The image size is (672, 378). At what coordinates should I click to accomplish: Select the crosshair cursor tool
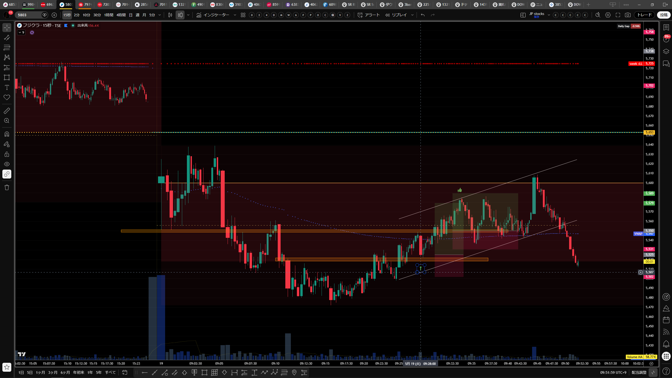tap(7, 28)
